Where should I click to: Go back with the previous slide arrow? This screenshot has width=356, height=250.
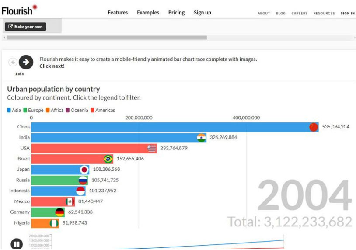coord(13,62)
